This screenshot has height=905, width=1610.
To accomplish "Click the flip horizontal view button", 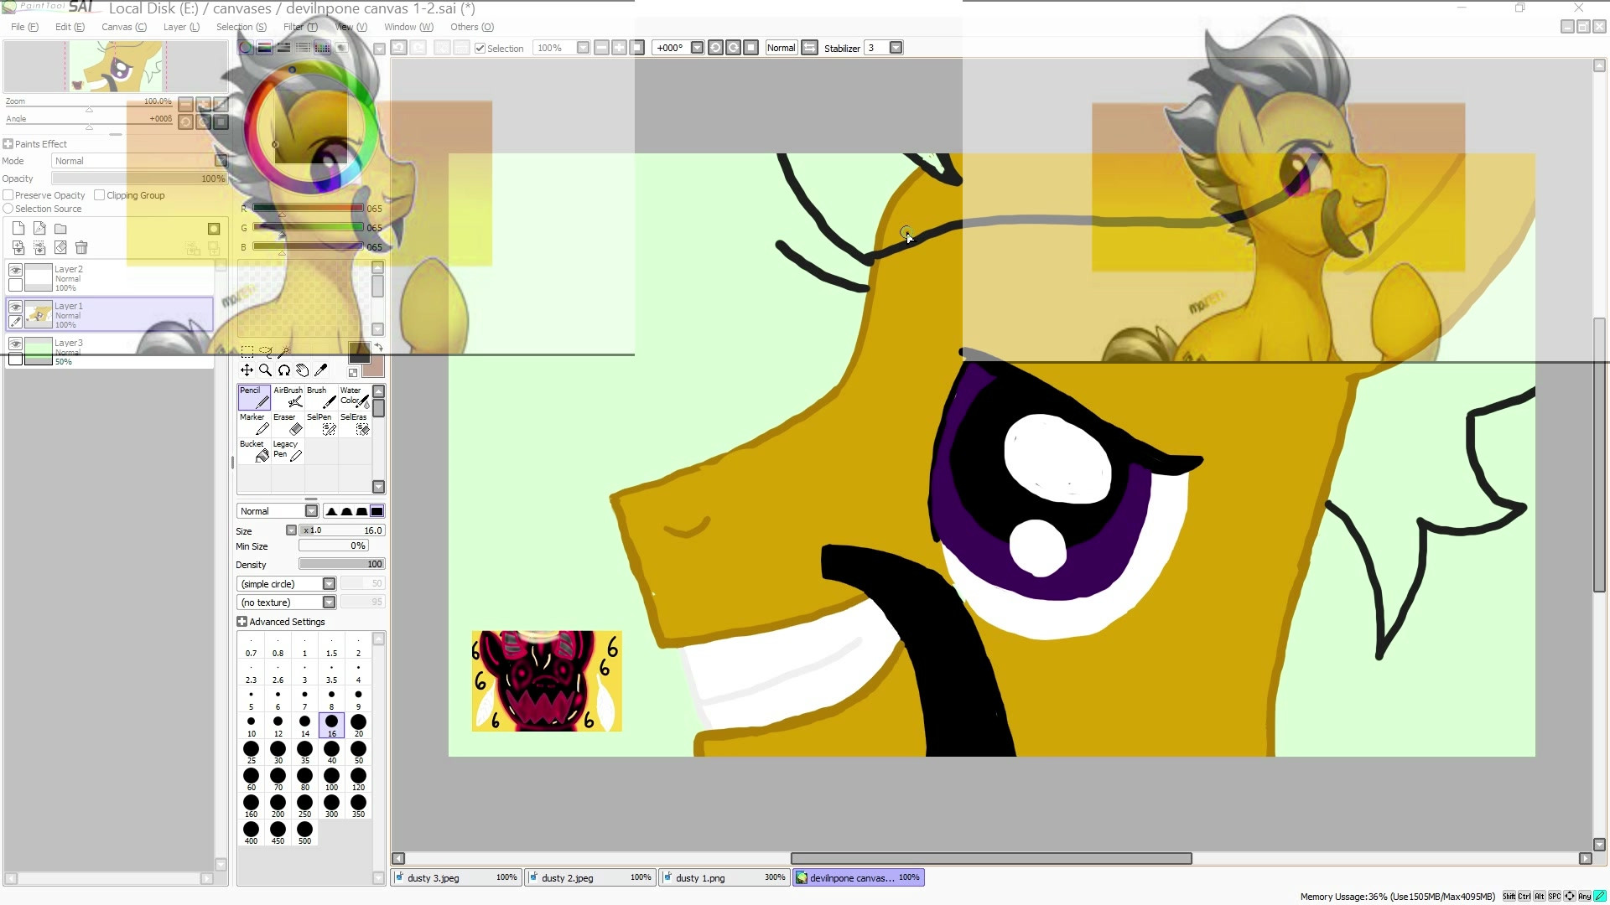I will point(810,48).
